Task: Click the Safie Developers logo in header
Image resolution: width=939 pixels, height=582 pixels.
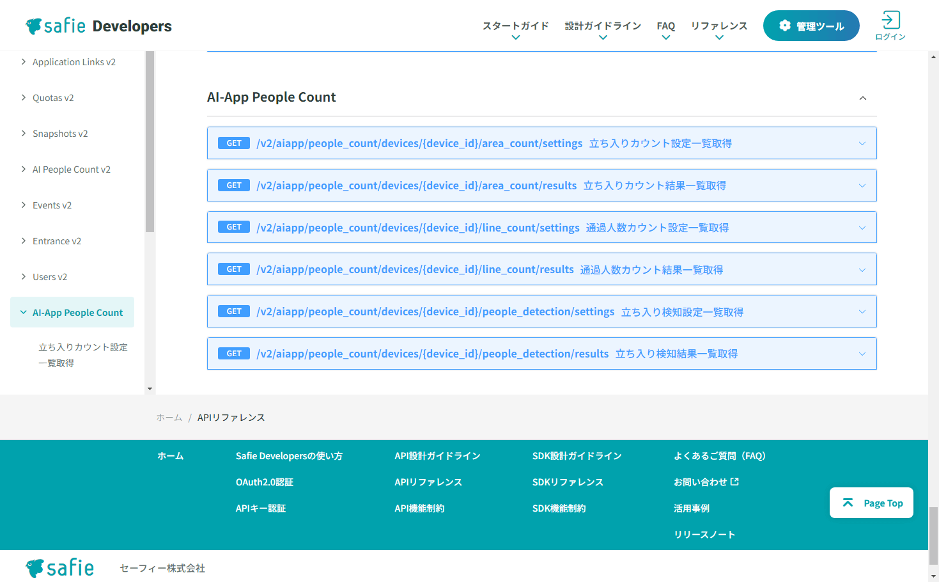Action: click(x=99, y=26)
